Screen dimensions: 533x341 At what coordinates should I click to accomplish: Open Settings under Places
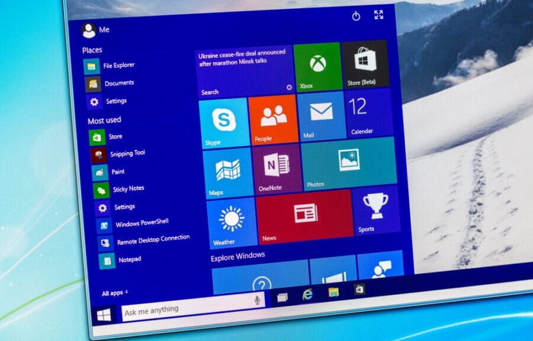[107, 102]
